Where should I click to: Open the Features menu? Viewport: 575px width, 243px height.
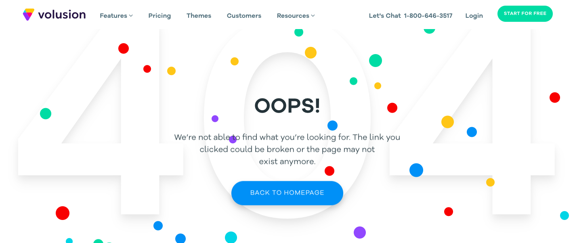tap(113, 16)
